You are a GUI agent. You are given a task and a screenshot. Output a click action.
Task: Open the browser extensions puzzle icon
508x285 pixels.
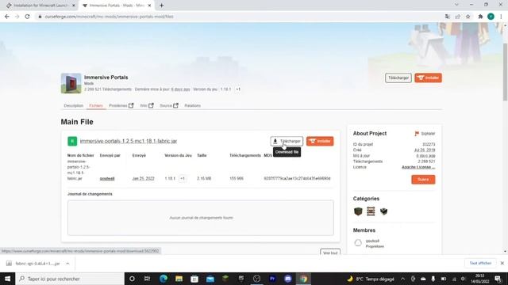coord(480,17)
